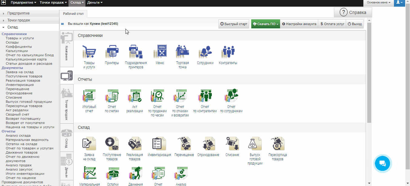Open the Сотрудники icon
Image resolution: width=410 pixels, height=186 pixels.
(205, 52)
